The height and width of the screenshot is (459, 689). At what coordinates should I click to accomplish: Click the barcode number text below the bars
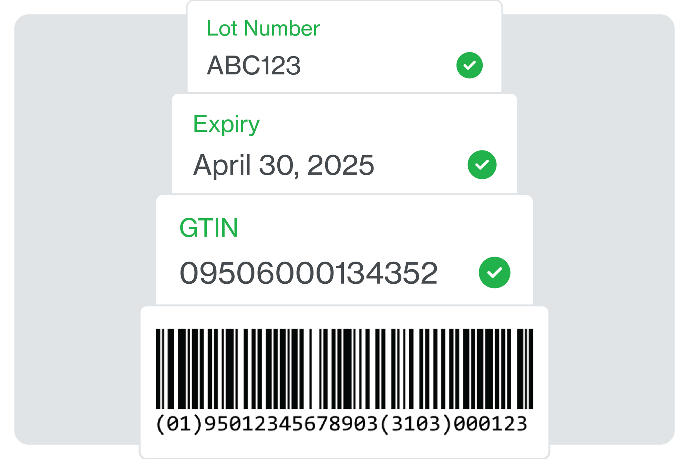pos(341,424)
